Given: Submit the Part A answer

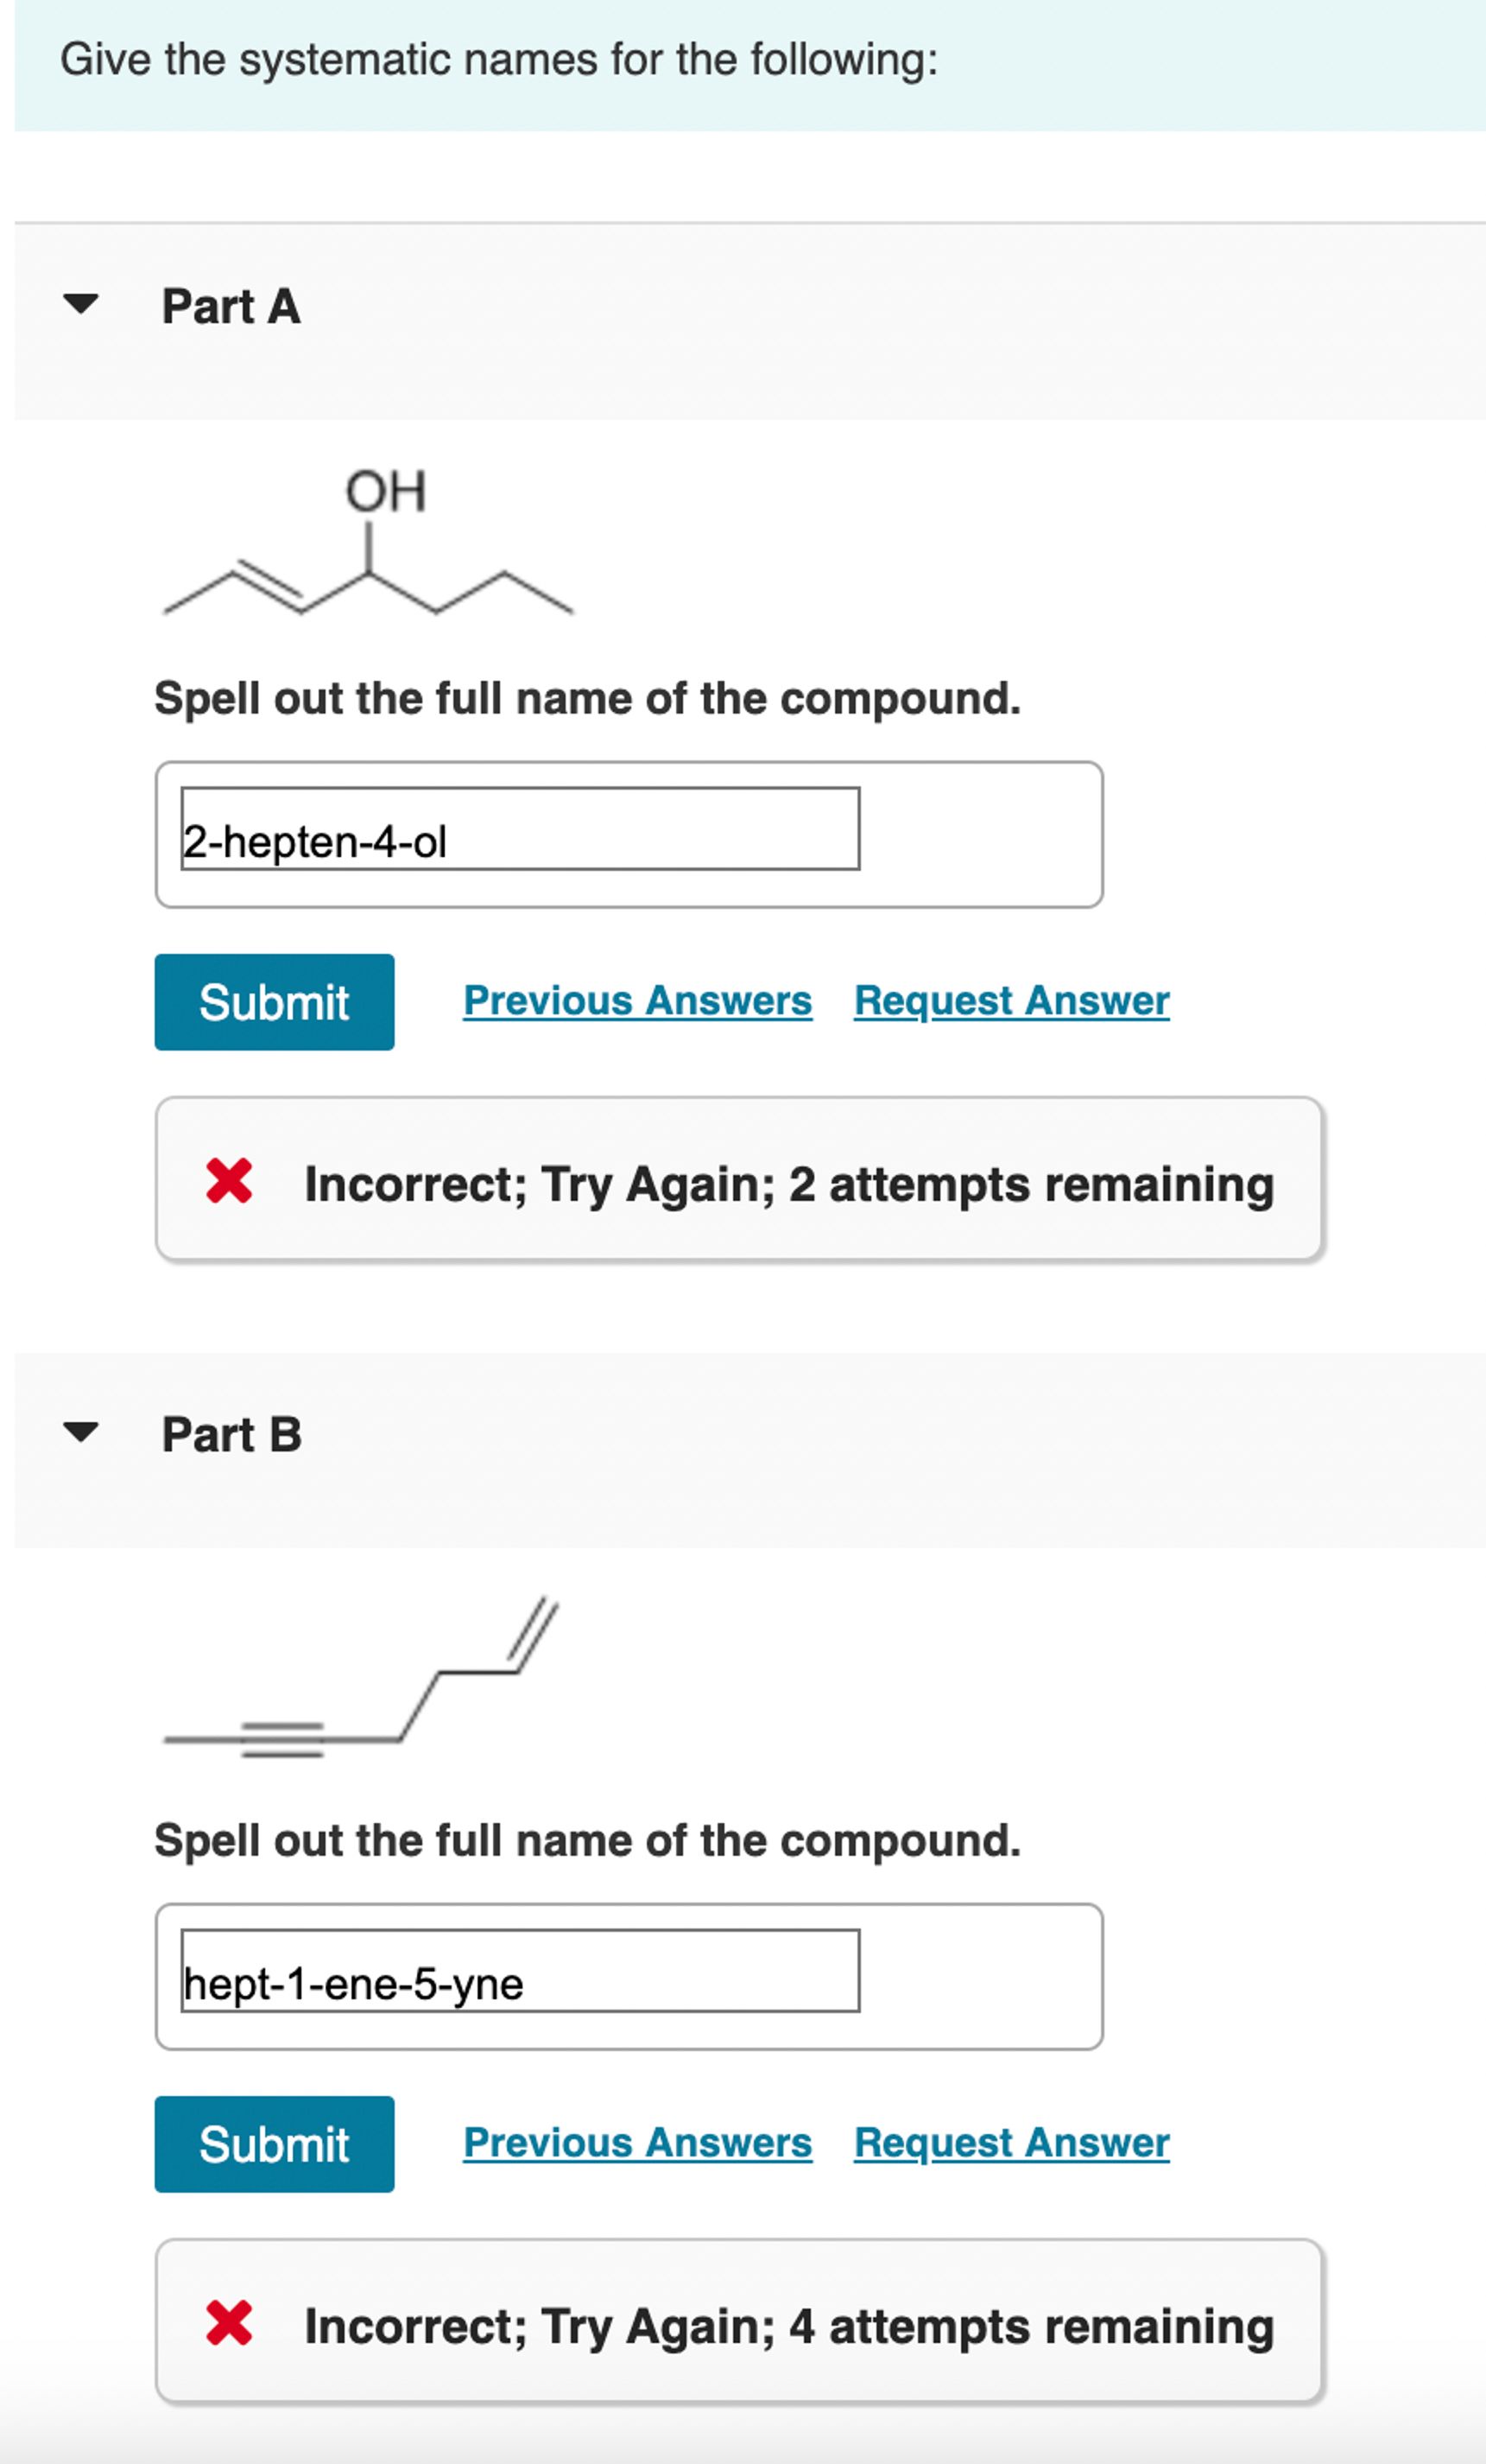Looking at the screenshot, I should 274,1001.
